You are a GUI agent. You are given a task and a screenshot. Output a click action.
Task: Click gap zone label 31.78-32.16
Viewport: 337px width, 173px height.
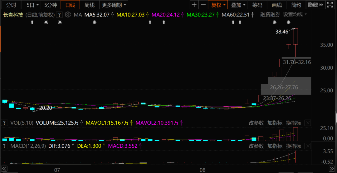point(297,62)
